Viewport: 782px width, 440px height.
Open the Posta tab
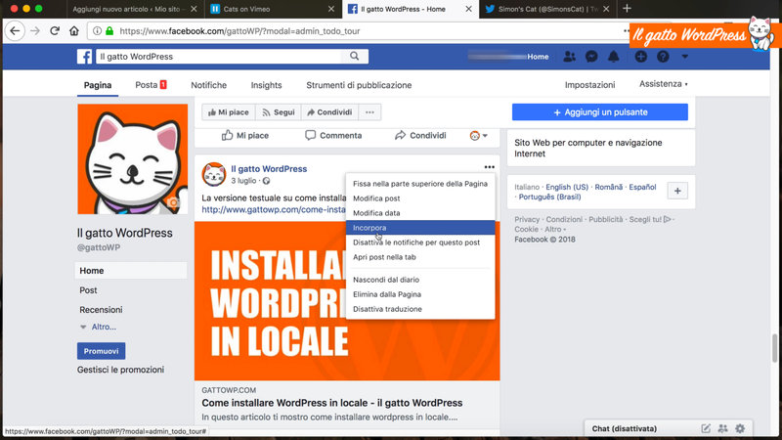[x=151, y=85]
